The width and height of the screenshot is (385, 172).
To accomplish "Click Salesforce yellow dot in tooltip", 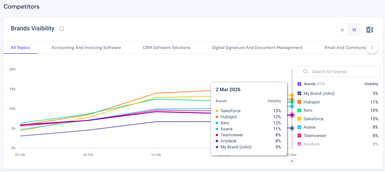I will [x=217, y=111].
